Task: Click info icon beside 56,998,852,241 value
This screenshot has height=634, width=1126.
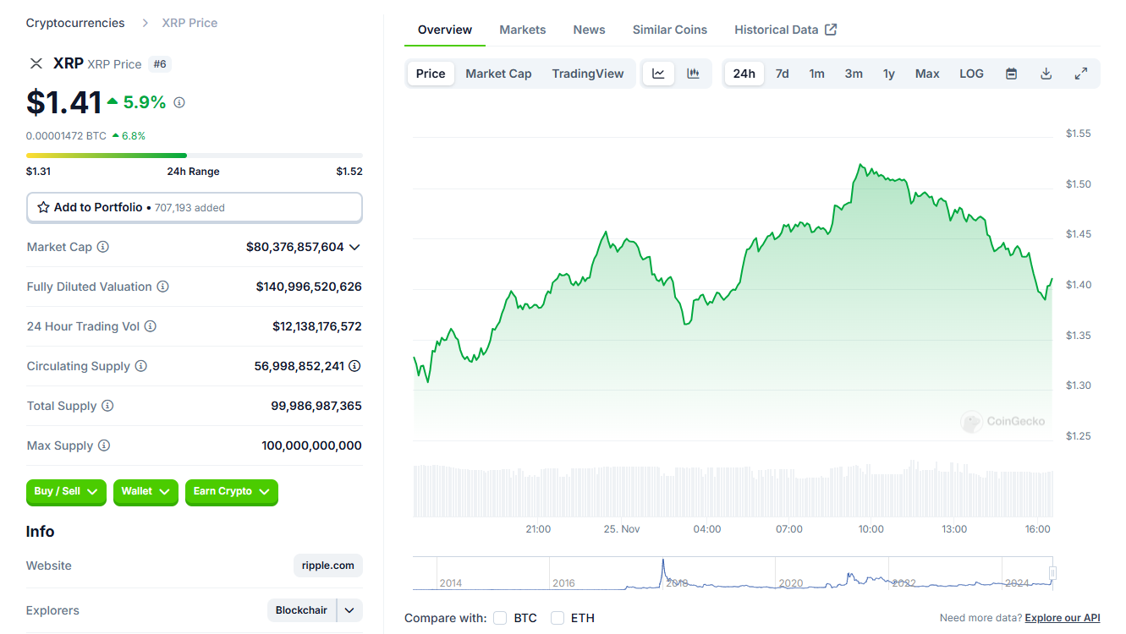Action: [354, 366]
